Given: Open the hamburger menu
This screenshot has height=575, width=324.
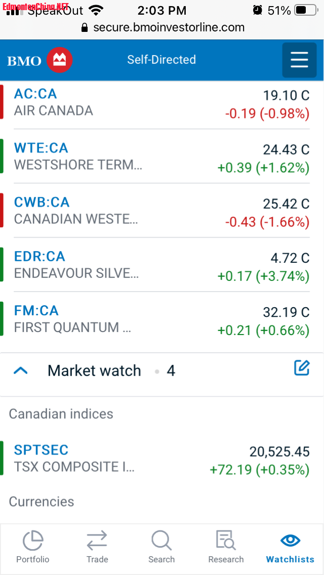Looking at the screenshot, I should click(299, 60).
